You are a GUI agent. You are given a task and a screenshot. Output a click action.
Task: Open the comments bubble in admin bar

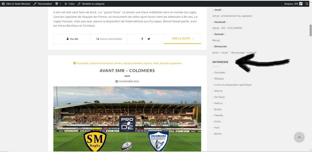pos(58,4)
